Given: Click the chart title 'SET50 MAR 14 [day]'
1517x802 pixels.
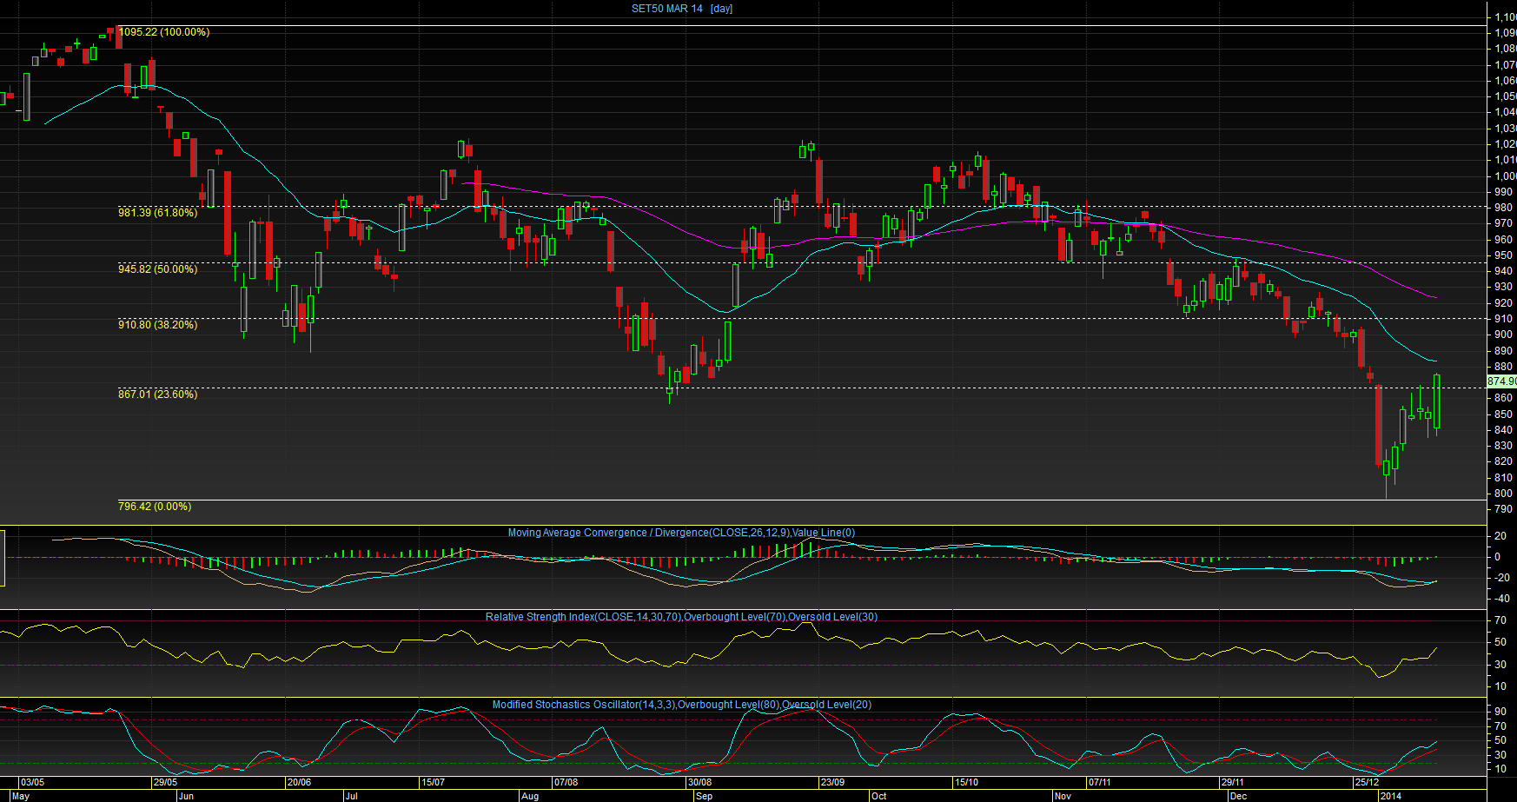Looking at the screenshot, I should pyautogui.click(x=682, y=9).
